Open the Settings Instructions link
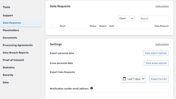The image size is (176, 99). [162, 44]
